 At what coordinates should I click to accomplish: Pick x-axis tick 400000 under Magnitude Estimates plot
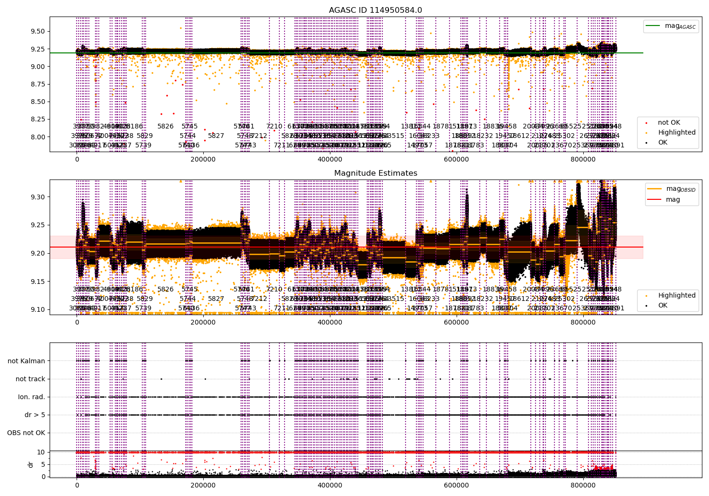click(330, 323)
